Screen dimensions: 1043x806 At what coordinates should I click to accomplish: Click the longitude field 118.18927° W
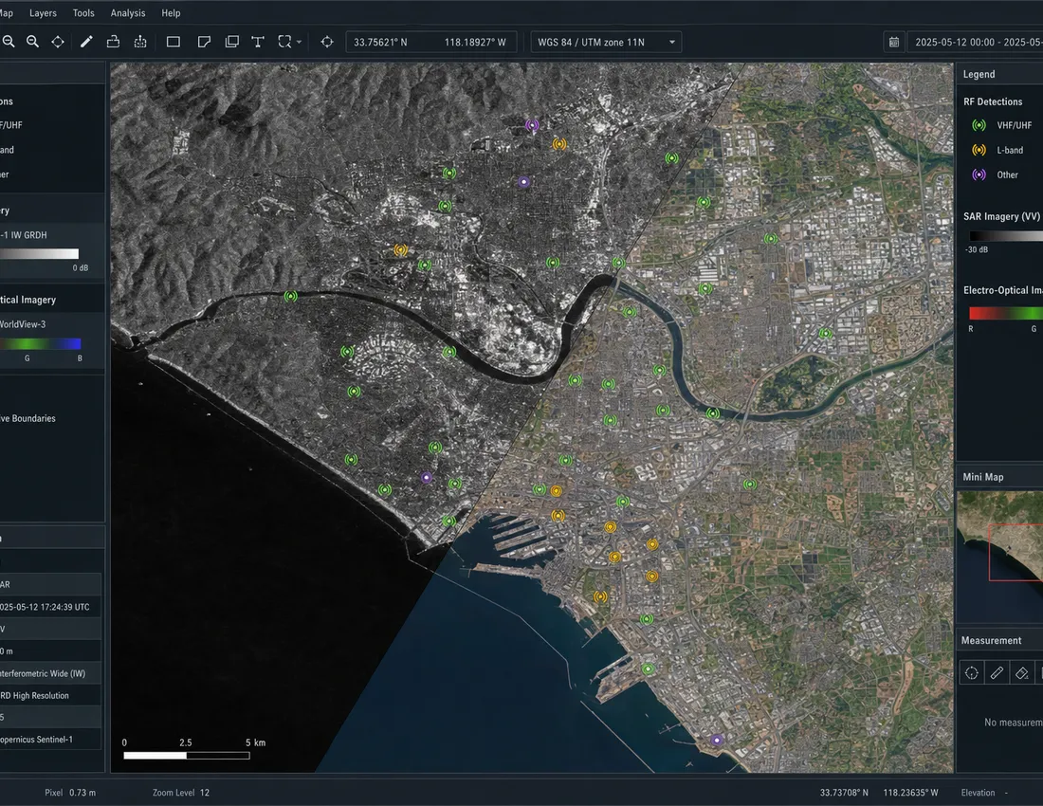pyautogui.click(x=475, y=42)
